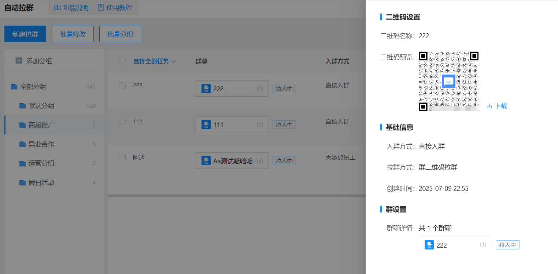The image size is (558, 274).
Task: Click the folder icon of 运营分组
Action: (22, 163)
